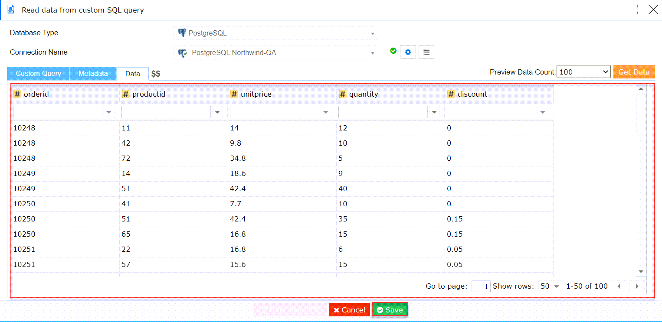
Task: Switch to the Metadata tab
Action: [93, 74]
